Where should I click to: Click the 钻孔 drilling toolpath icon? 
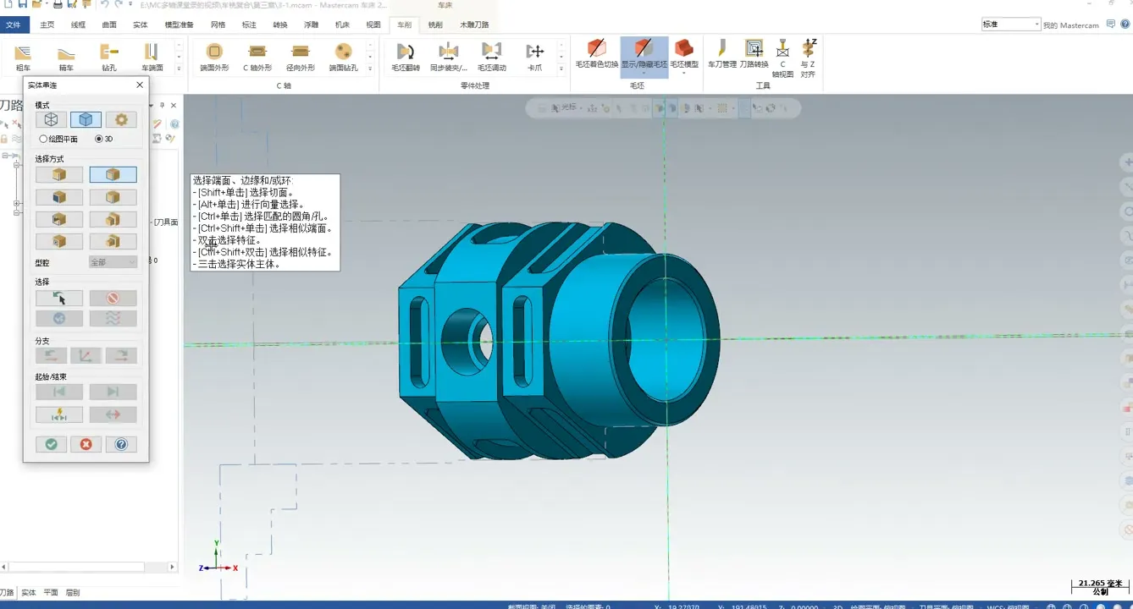pos(109,56)
